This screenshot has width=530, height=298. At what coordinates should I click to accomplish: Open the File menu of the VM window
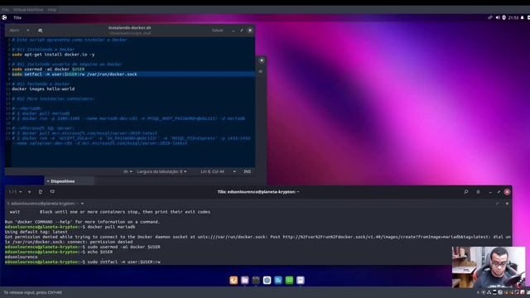point(6,10)
